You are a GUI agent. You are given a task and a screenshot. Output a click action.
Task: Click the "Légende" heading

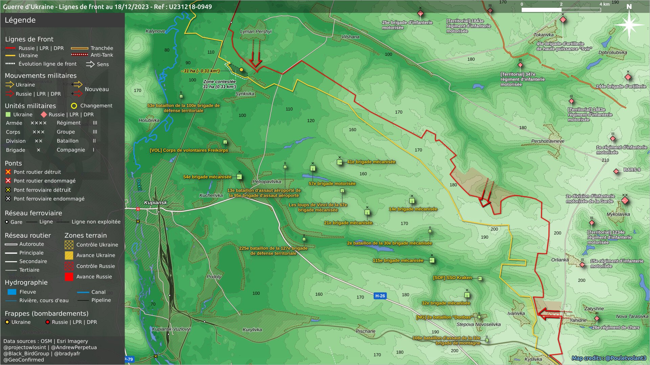(x=20, y=20)
